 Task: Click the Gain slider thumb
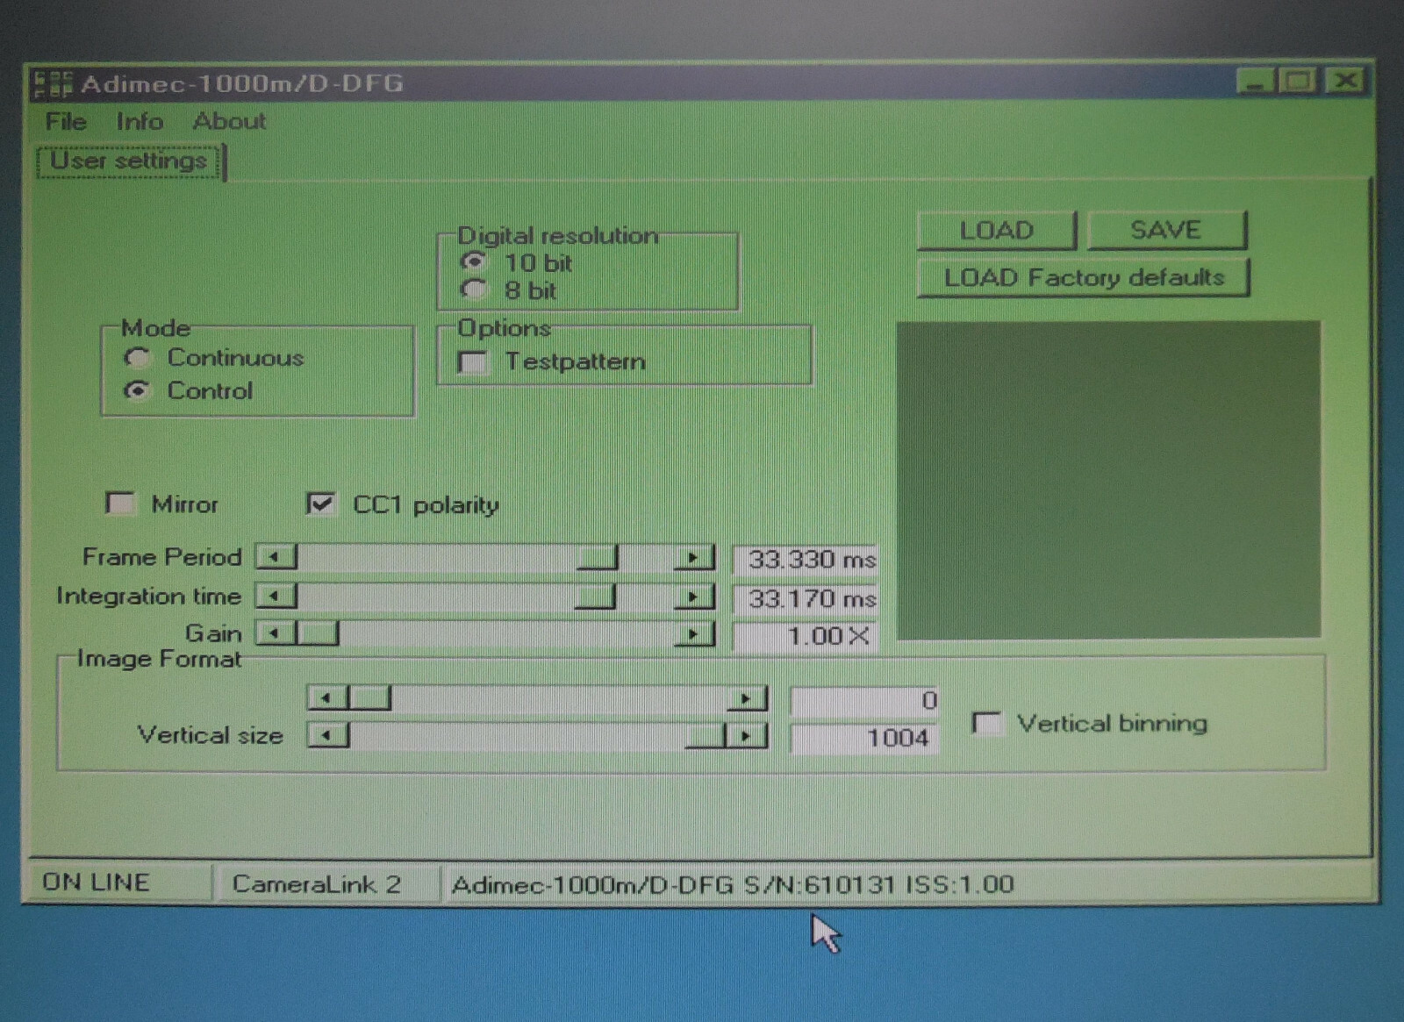pos(318,632)
